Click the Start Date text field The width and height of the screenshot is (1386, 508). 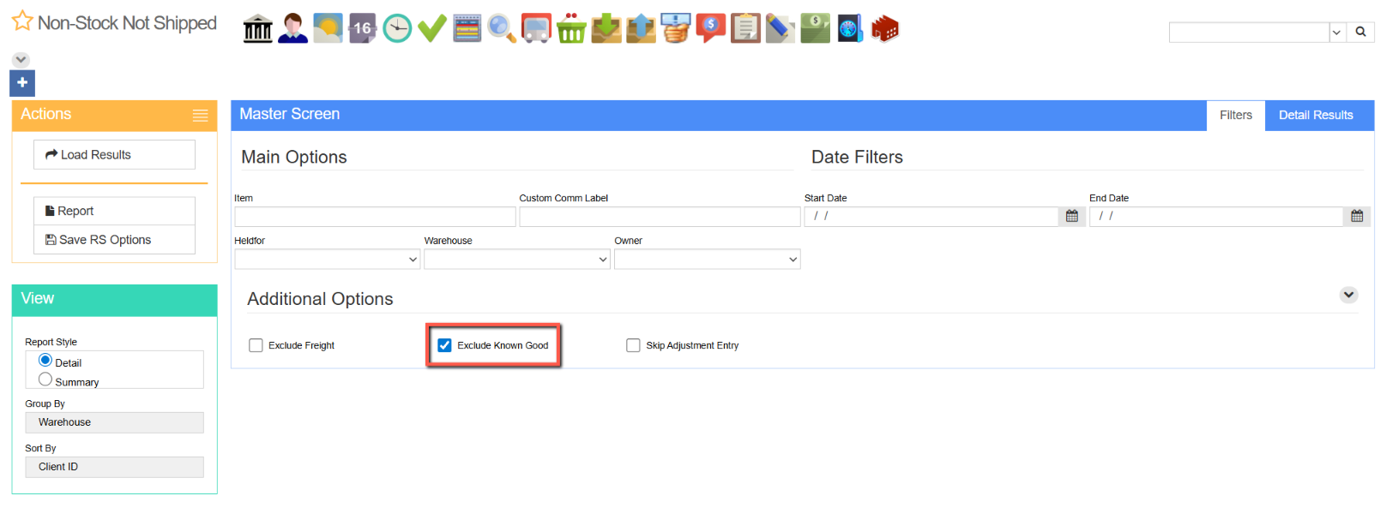coord(931,216)
